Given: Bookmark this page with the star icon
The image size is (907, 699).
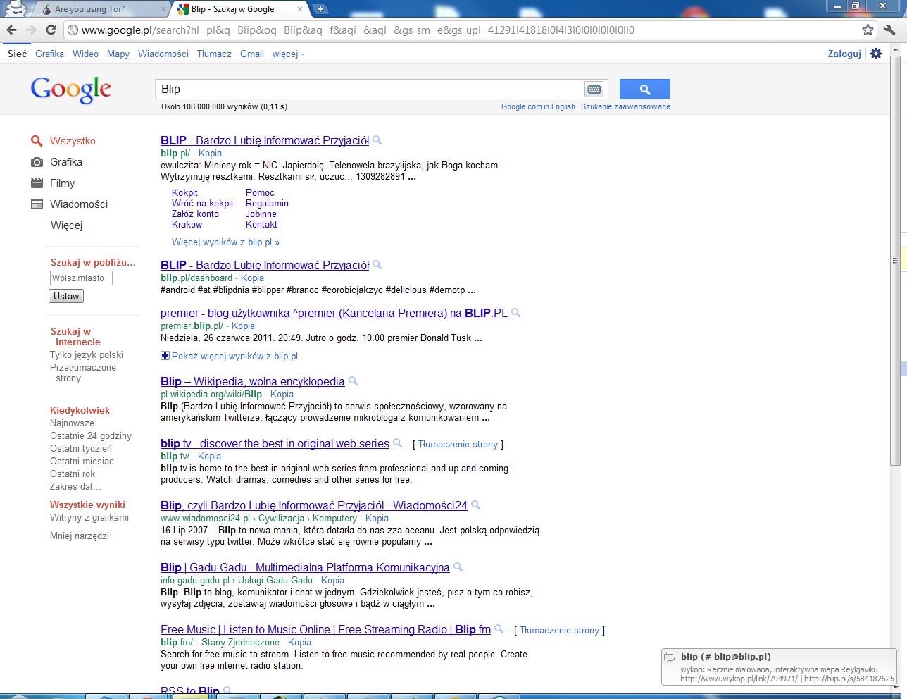Looking at the screenshot, I should [x=868, y=30].
